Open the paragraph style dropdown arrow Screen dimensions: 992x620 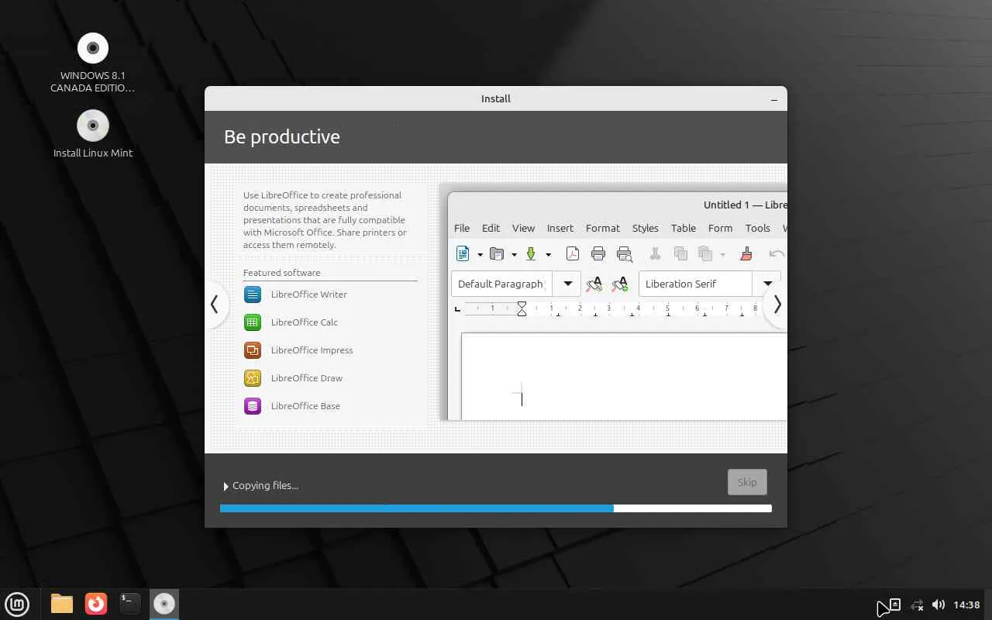click(x=567, y=284)
